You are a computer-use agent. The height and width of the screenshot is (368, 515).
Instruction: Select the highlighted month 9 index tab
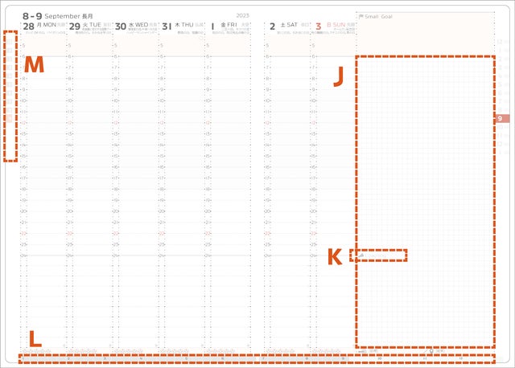point(501,118)
